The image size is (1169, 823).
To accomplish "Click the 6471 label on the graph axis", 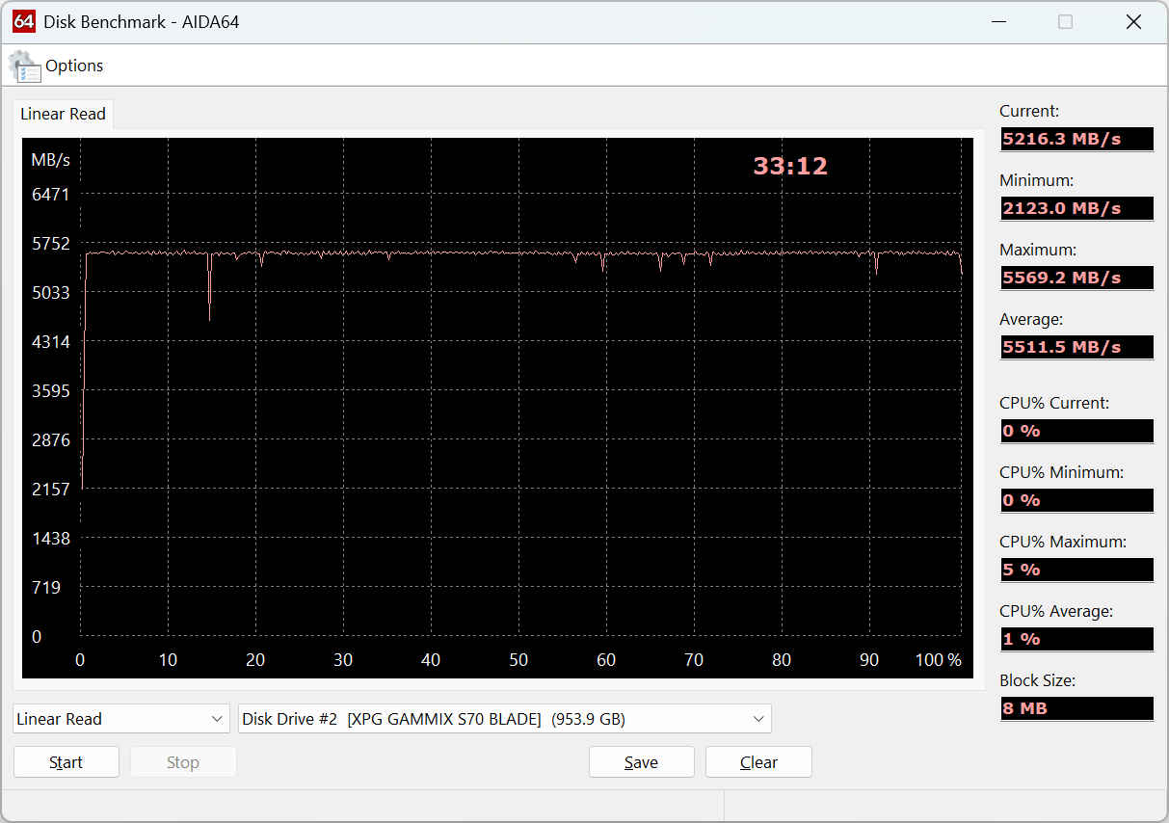I will (x=51, y=195).
